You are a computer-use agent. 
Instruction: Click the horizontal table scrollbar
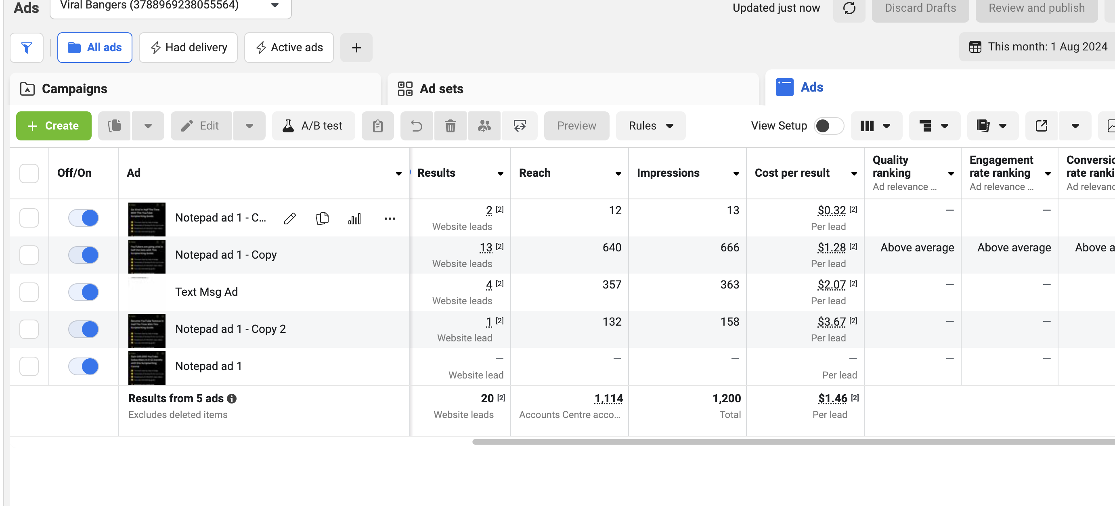779,442
